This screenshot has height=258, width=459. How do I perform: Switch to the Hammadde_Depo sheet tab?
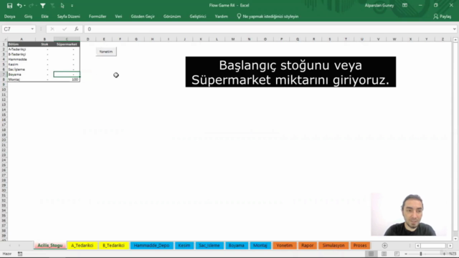point(151,245)
